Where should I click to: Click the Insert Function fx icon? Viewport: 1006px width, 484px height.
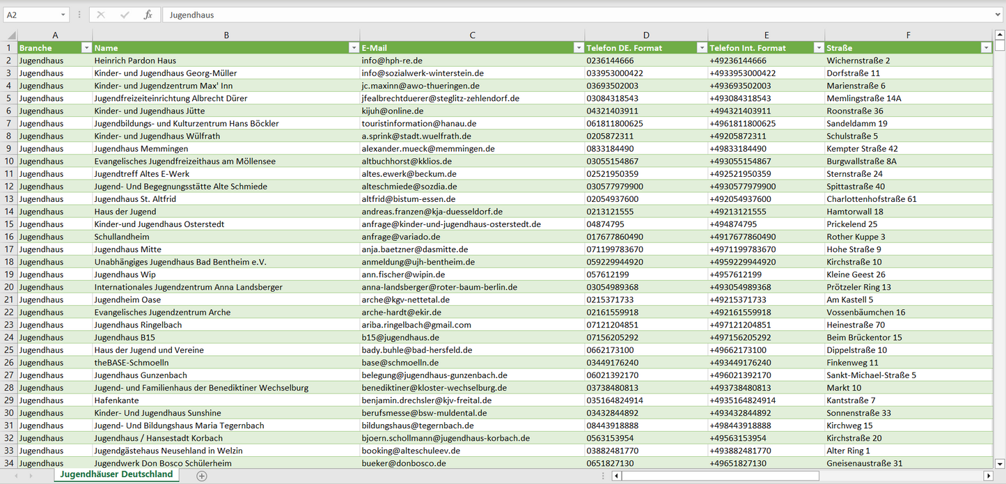pos(148,15)
